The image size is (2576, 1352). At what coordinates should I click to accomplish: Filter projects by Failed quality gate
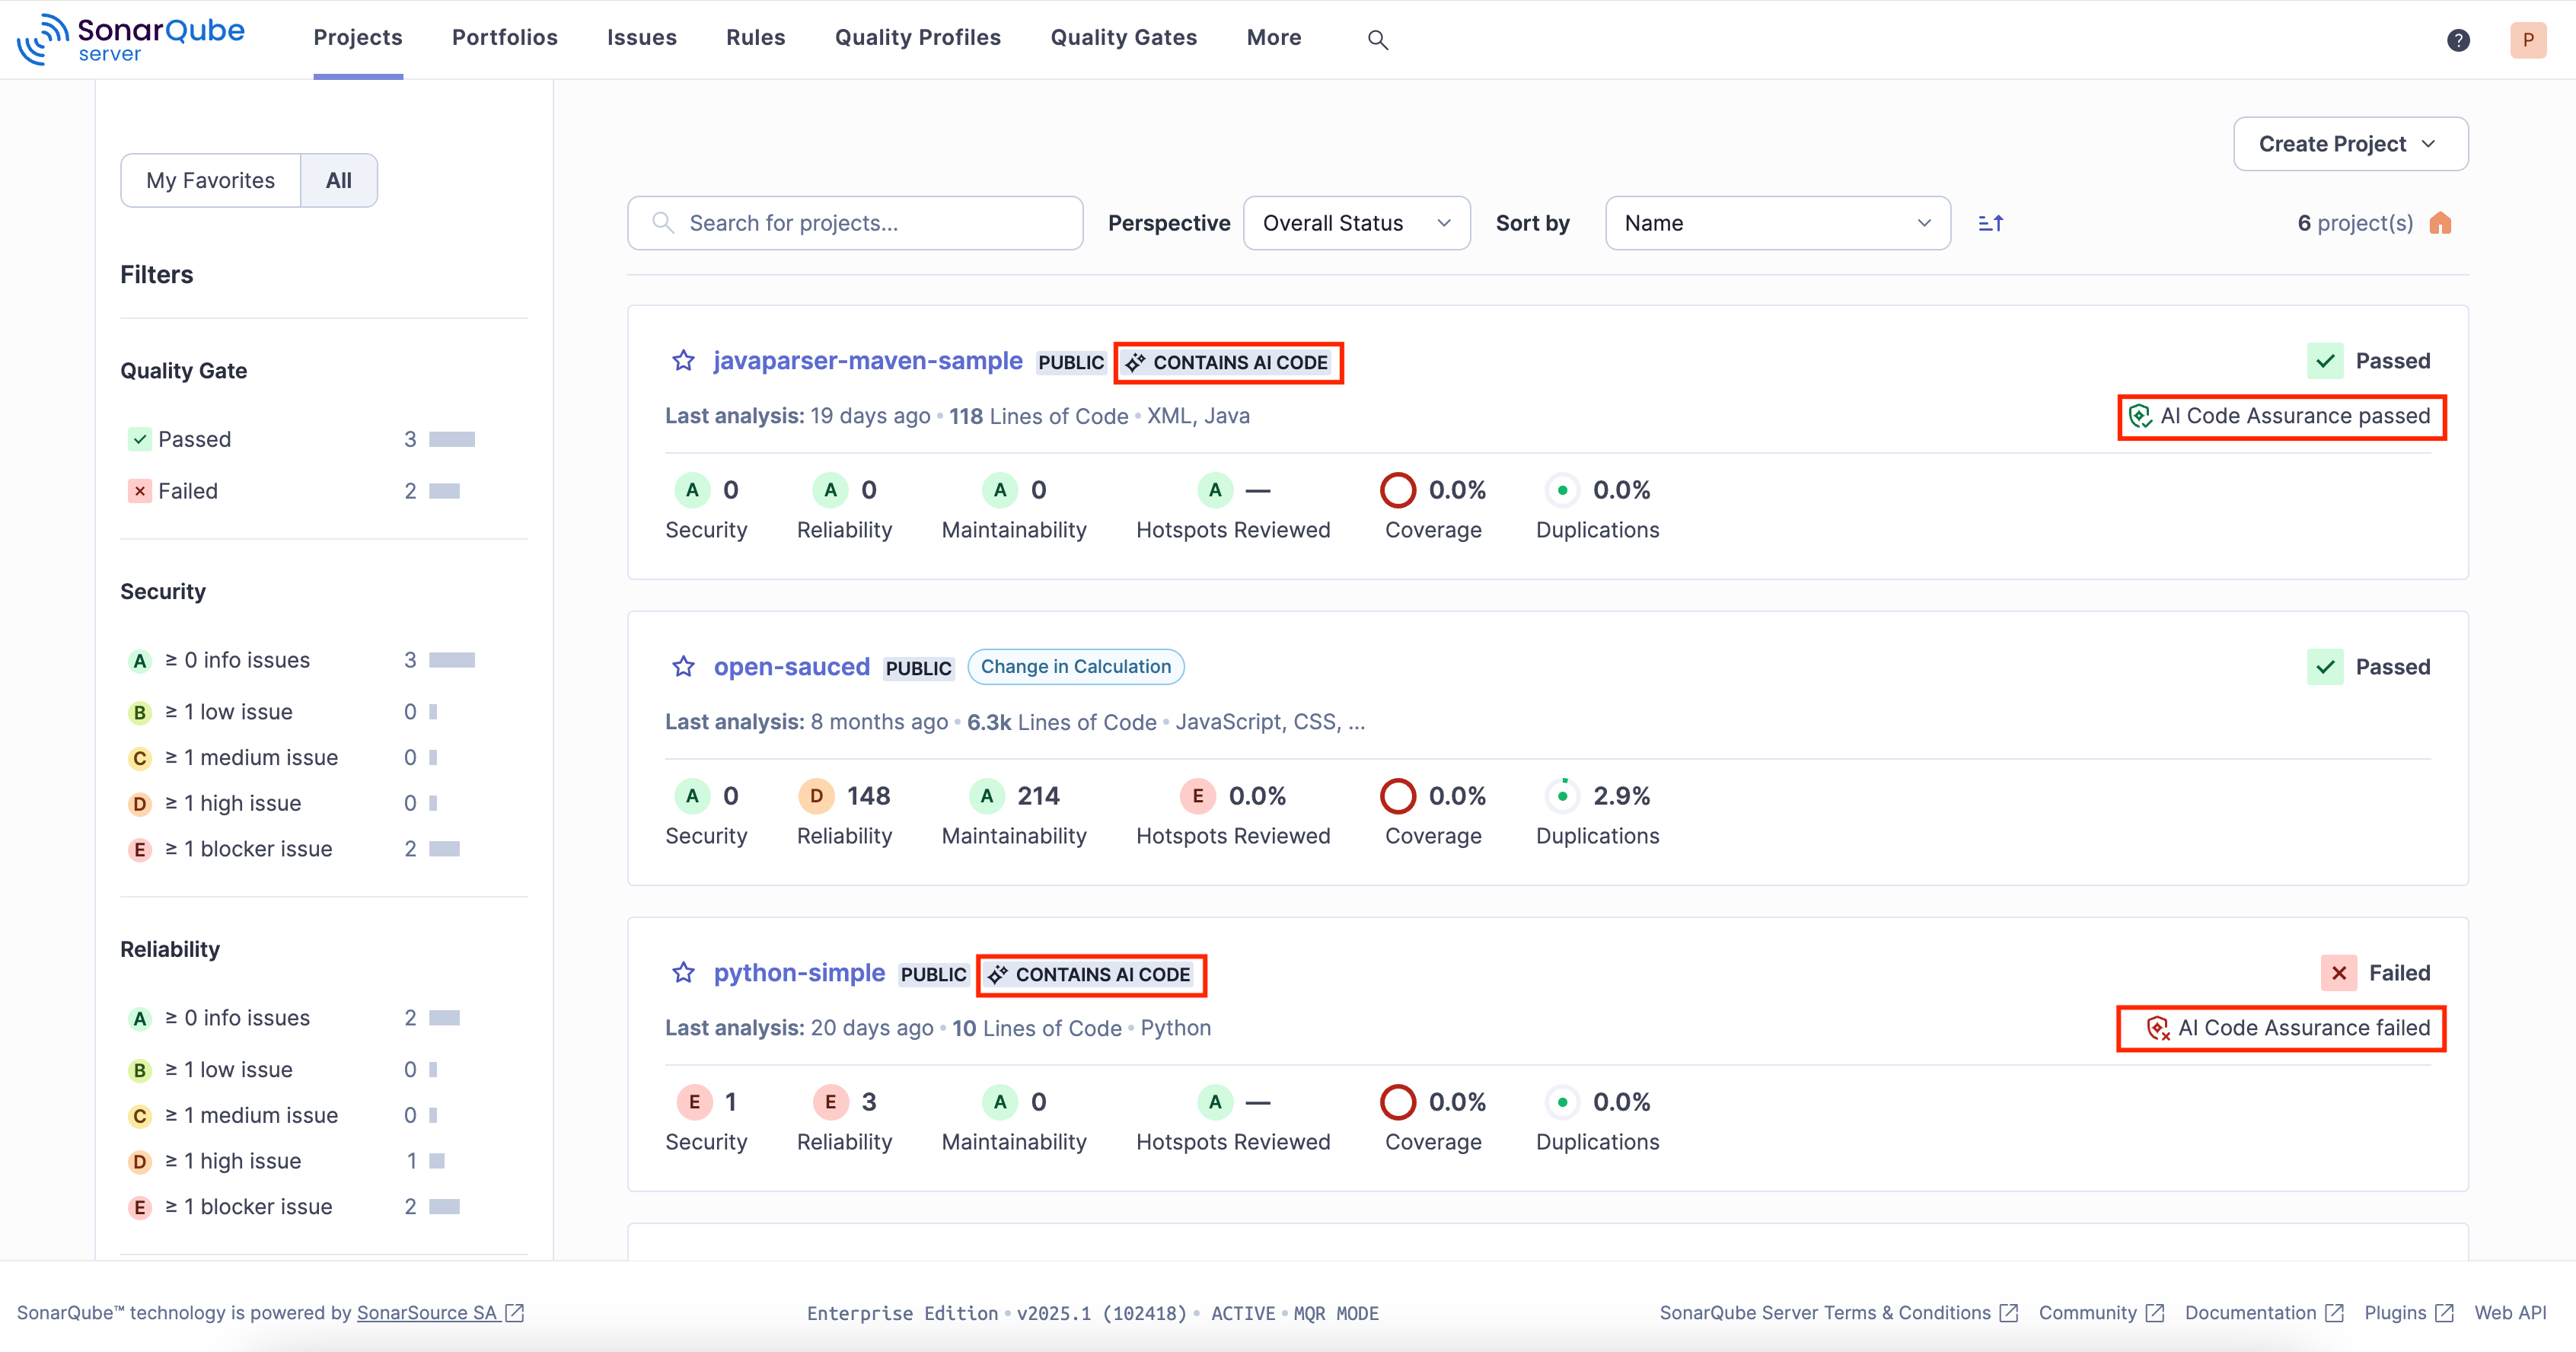pyautogui.click(x=187, y=490)
